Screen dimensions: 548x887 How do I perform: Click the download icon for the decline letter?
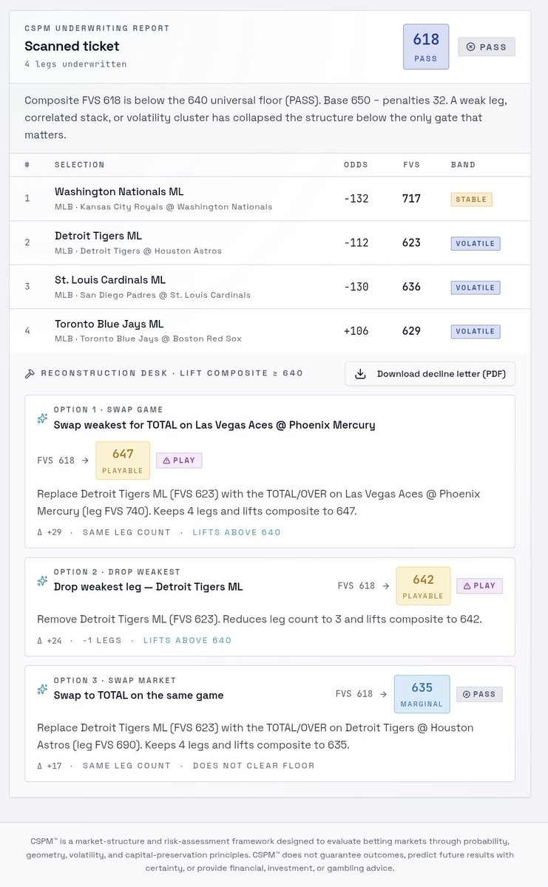(360, 374)
